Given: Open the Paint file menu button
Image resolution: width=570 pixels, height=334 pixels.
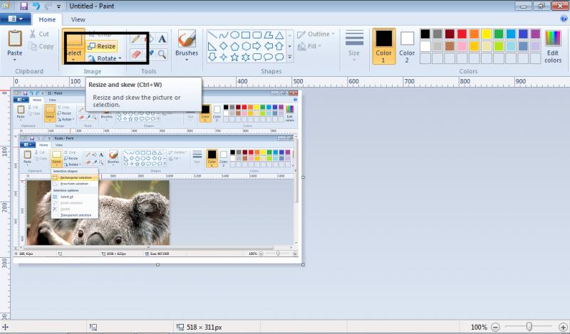Looking at the screenshot, I should (15, 20).
